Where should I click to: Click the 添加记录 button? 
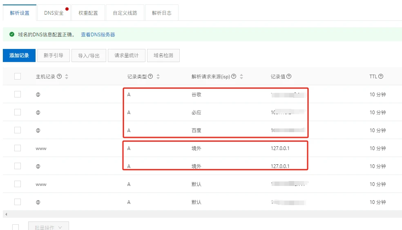point(19,55)
